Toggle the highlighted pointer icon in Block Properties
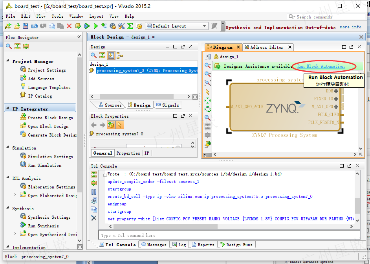Viewport: 370px width, 264px height. [120, 125]
